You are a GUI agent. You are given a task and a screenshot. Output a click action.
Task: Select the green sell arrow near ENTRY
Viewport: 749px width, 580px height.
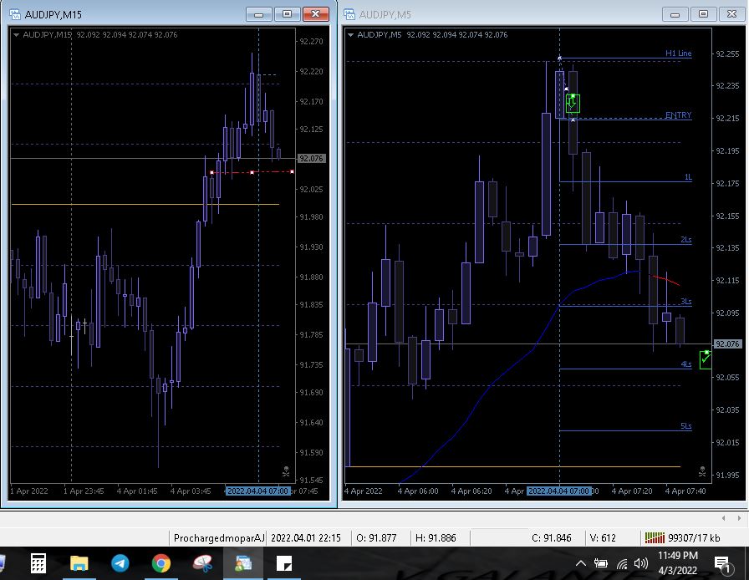573,103
